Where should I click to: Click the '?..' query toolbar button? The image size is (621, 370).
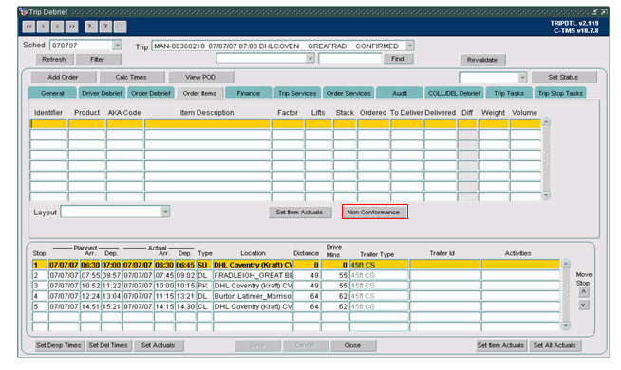[91, 27]
